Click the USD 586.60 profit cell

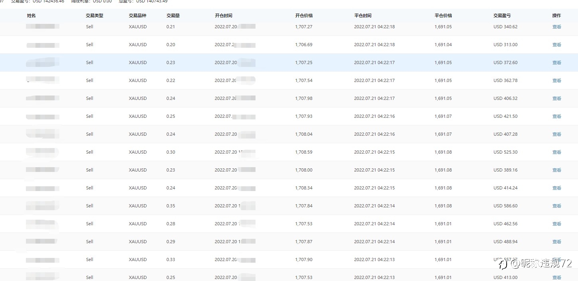(505, 206)
